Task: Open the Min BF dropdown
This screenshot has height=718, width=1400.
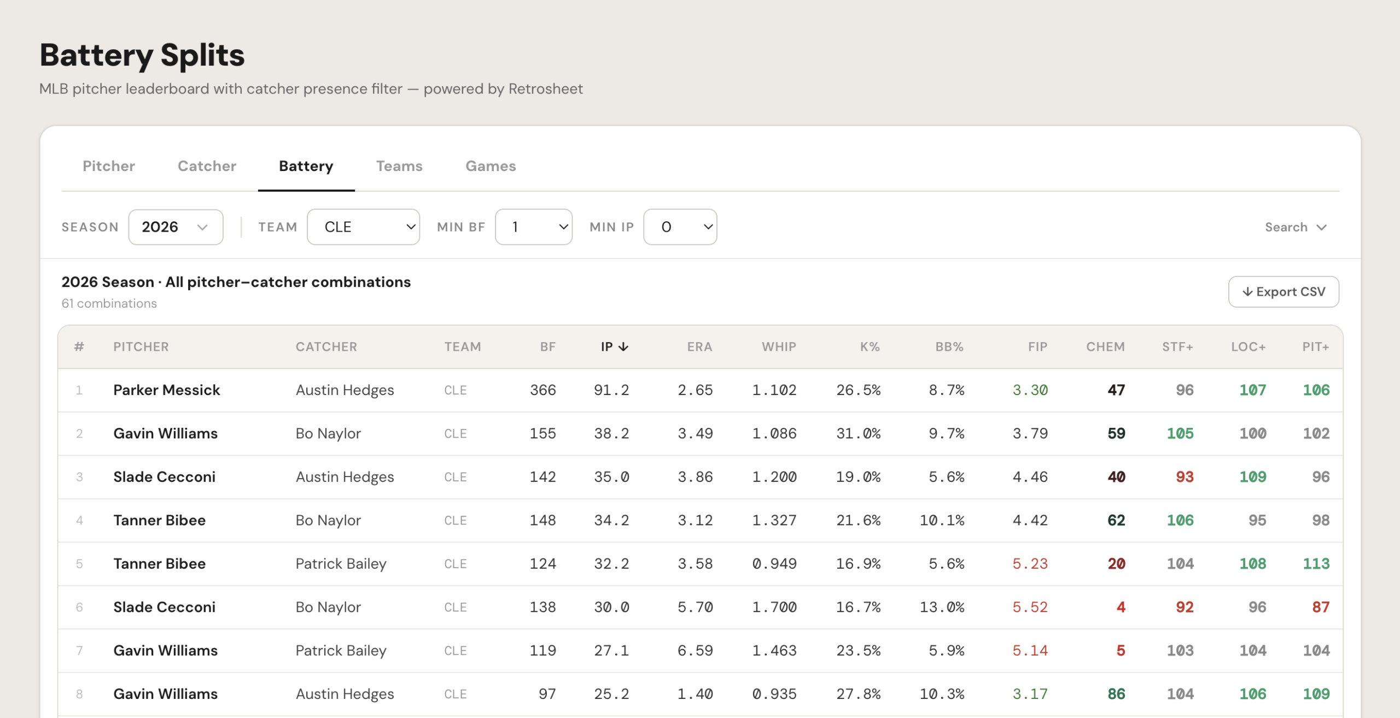Action: click(533, 227)
